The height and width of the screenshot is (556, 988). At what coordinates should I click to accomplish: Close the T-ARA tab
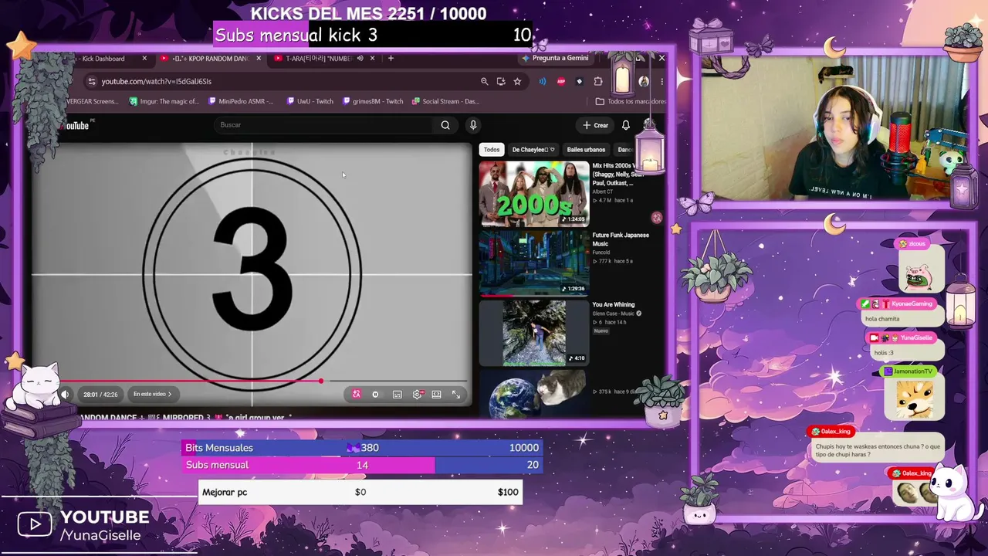pos(372,58)
